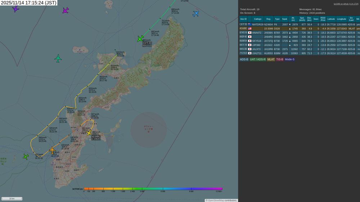Sort the aircraft list by Reg. column
The width and height of the screenshot is (360, 202).
[269, 19]
